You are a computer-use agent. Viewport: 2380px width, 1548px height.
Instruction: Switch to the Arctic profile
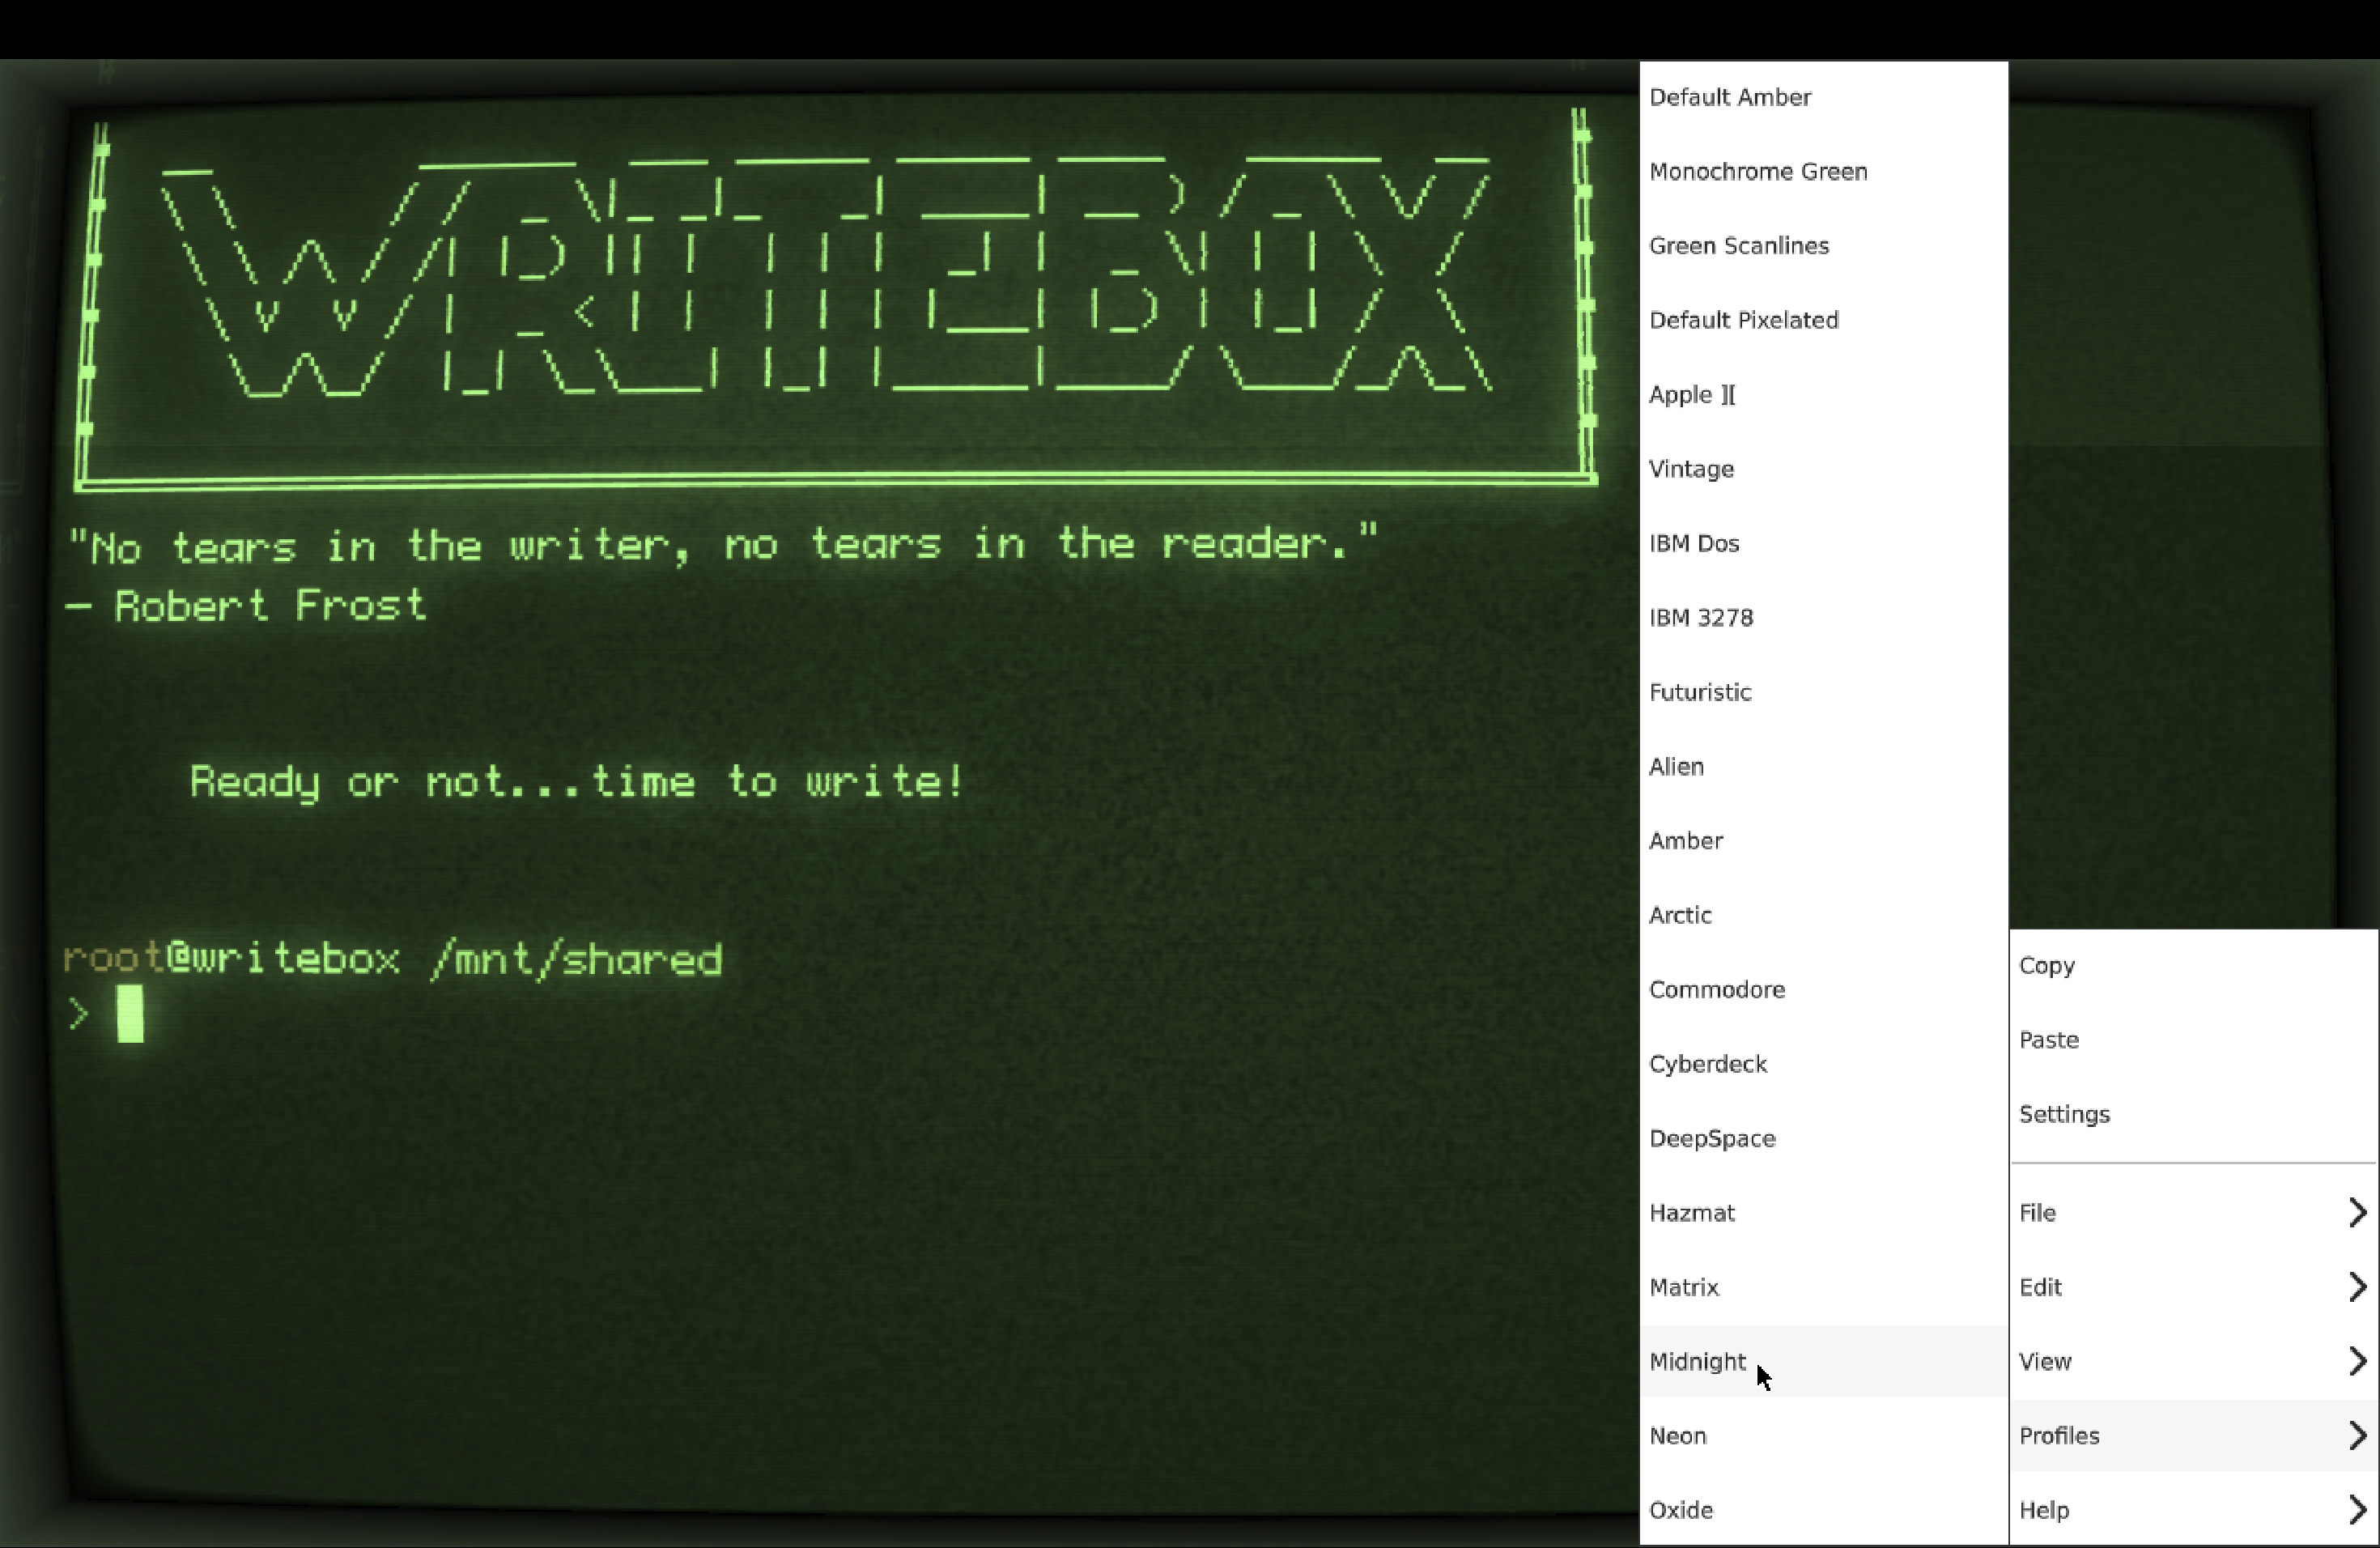pyautogui.click(x=1823, y=915)
